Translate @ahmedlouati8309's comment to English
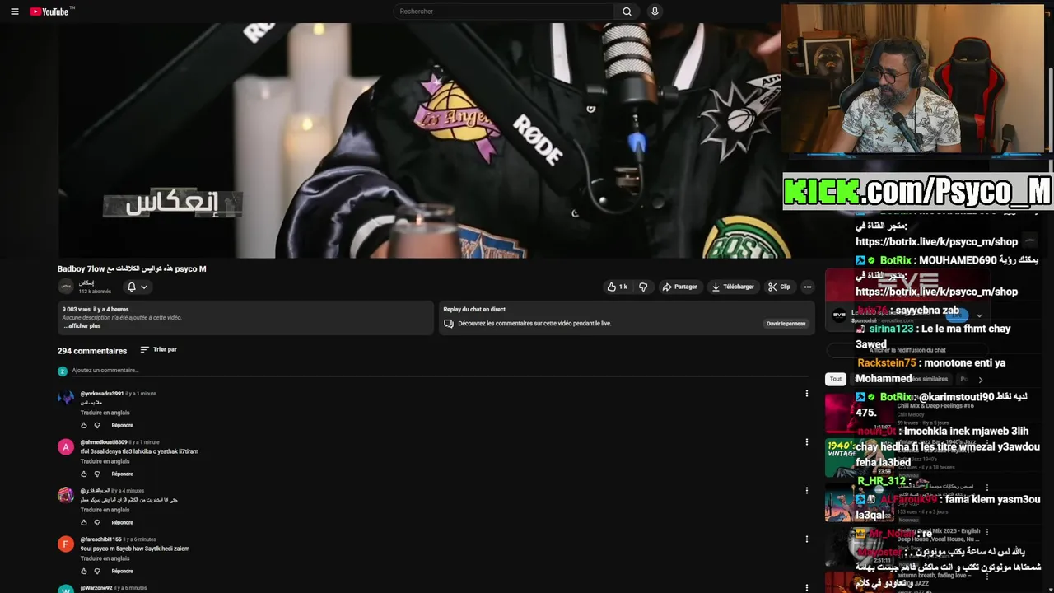Viewport: 1054px width, 593px height. coord(105,461)
